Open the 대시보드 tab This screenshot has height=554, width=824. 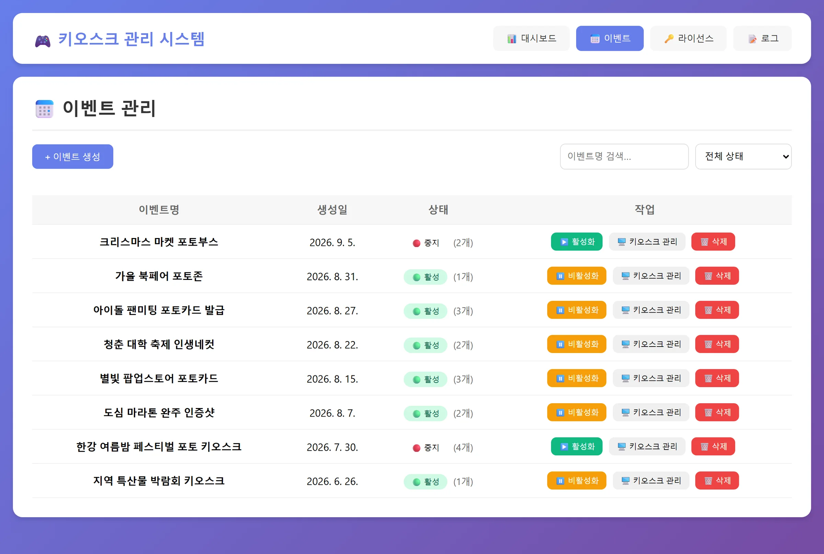pyautogui.click(x=531, y=38)
